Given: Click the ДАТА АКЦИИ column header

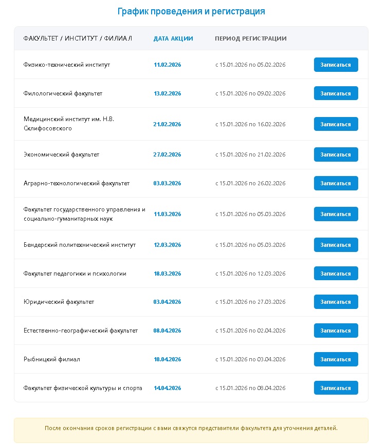Looking at the screenshot, I should pyautogui.click(x=173, y=38).
